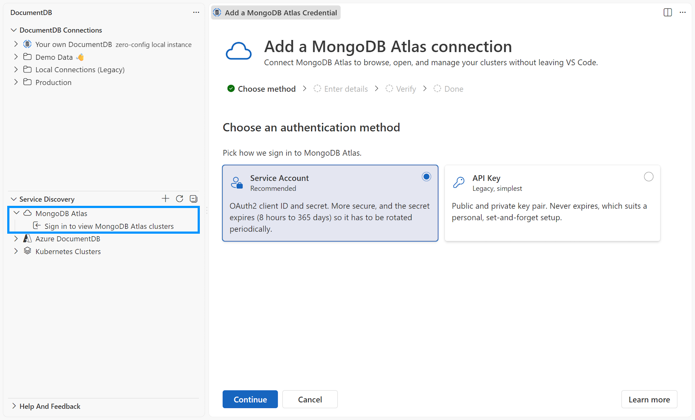The width and height of the screenshot is (695, 420).
Task: Add a new service discovery provider with plus icon
Action: 165,199
